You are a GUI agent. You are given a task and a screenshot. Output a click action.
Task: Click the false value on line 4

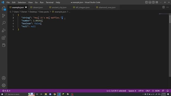37,23
